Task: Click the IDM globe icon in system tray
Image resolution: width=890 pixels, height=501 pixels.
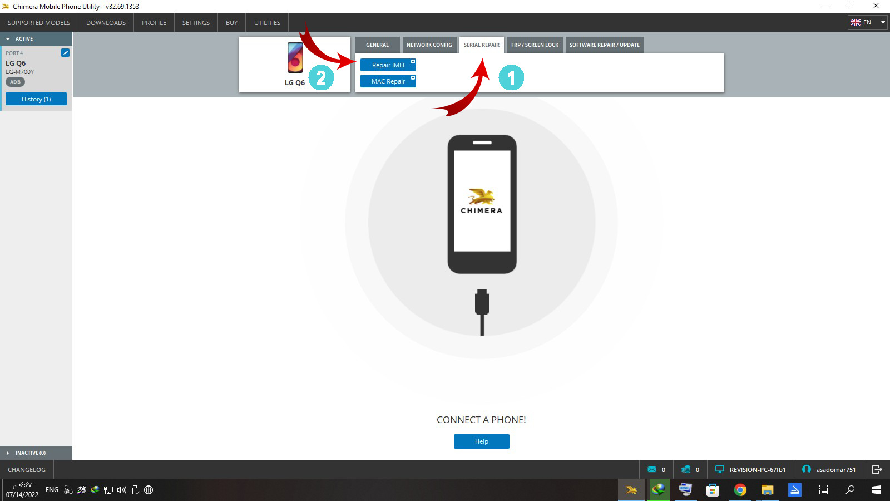Action: (95, 490)
